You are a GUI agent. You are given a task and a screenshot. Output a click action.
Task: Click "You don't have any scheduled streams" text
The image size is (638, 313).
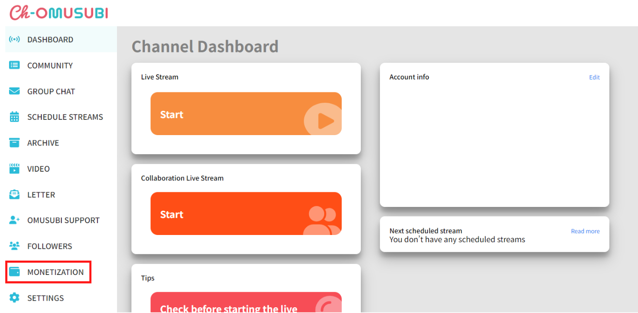(x=457, y=240)
